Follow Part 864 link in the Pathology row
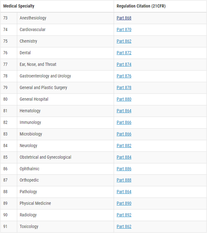 pos(124,192)
